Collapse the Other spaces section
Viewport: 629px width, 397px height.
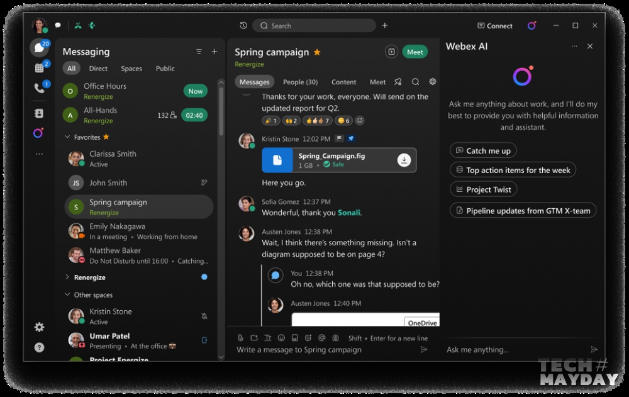67,294
